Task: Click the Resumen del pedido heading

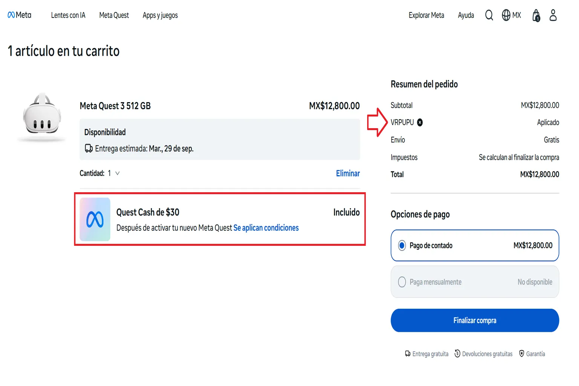Action: pos(424,84)
